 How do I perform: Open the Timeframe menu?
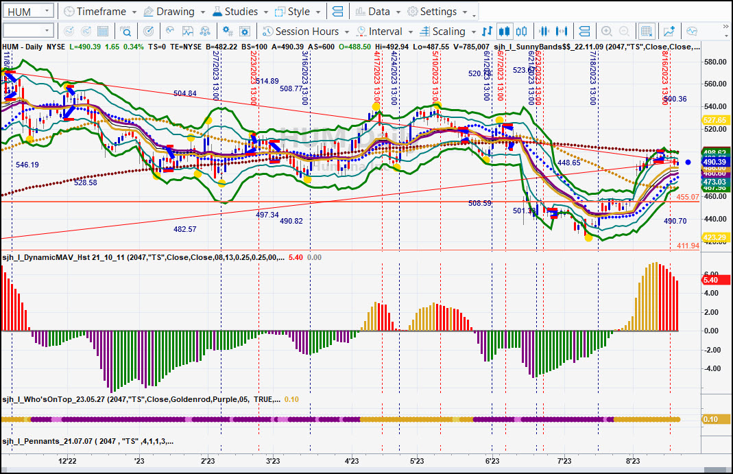(100, 12)
